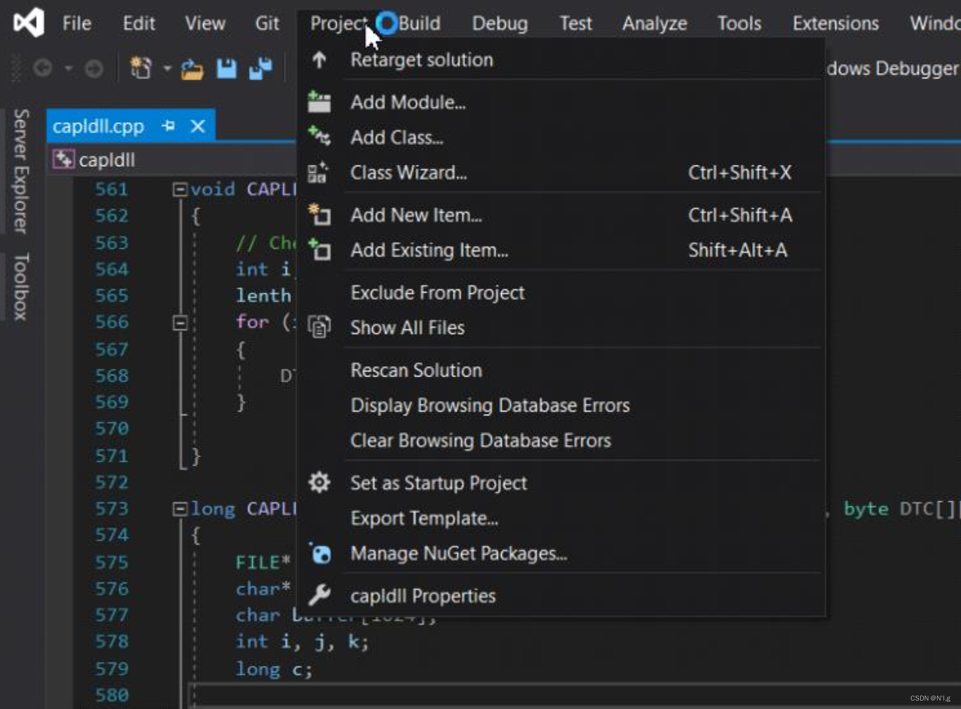Open the Toolbox side panel

point(21,287)
